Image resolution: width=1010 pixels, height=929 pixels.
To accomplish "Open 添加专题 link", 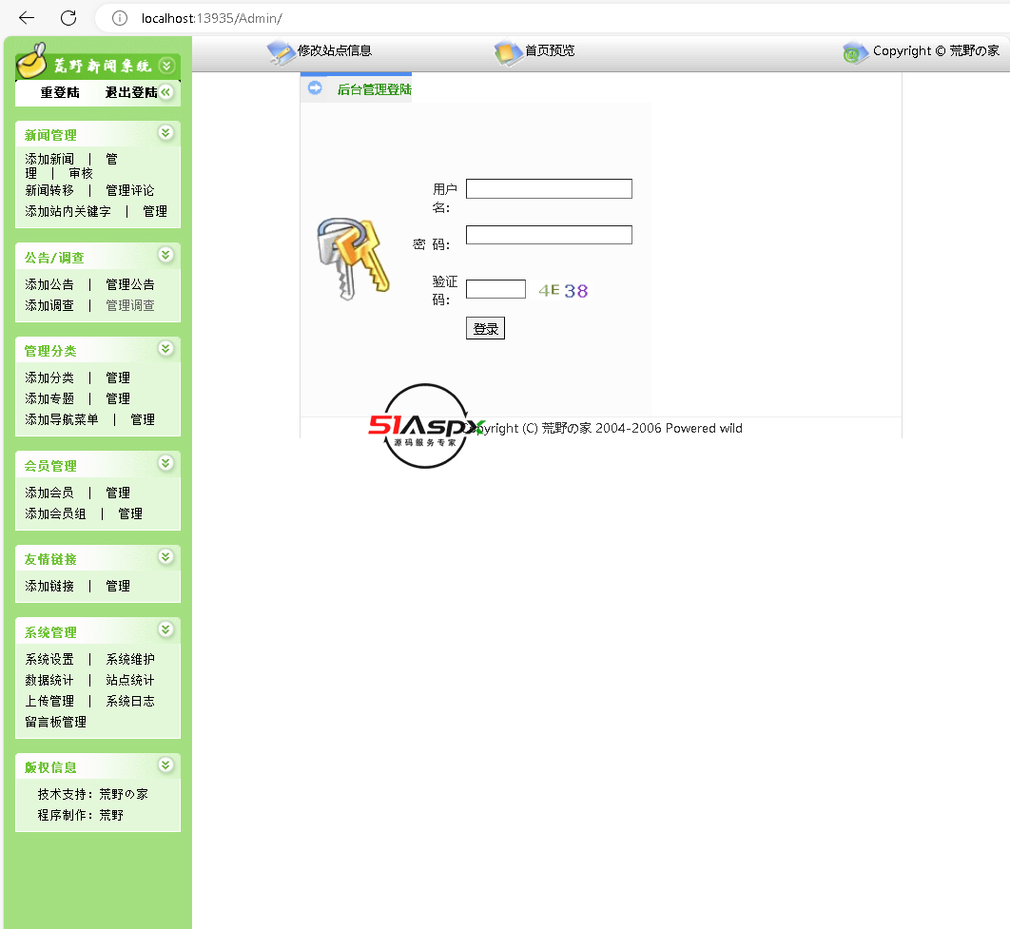I will click(x=49, y=399).
